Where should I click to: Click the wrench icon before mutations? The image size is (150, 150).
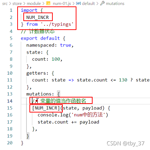click(102, 3)
